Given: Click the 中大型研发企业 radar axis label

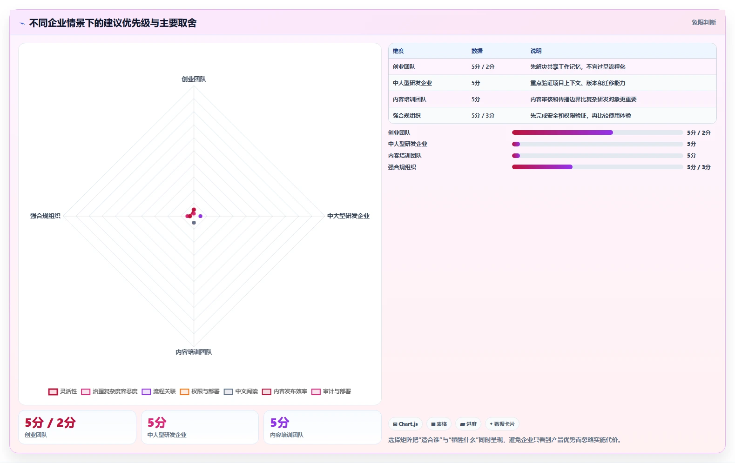Looking at the screenshot, I should point(348,216).
